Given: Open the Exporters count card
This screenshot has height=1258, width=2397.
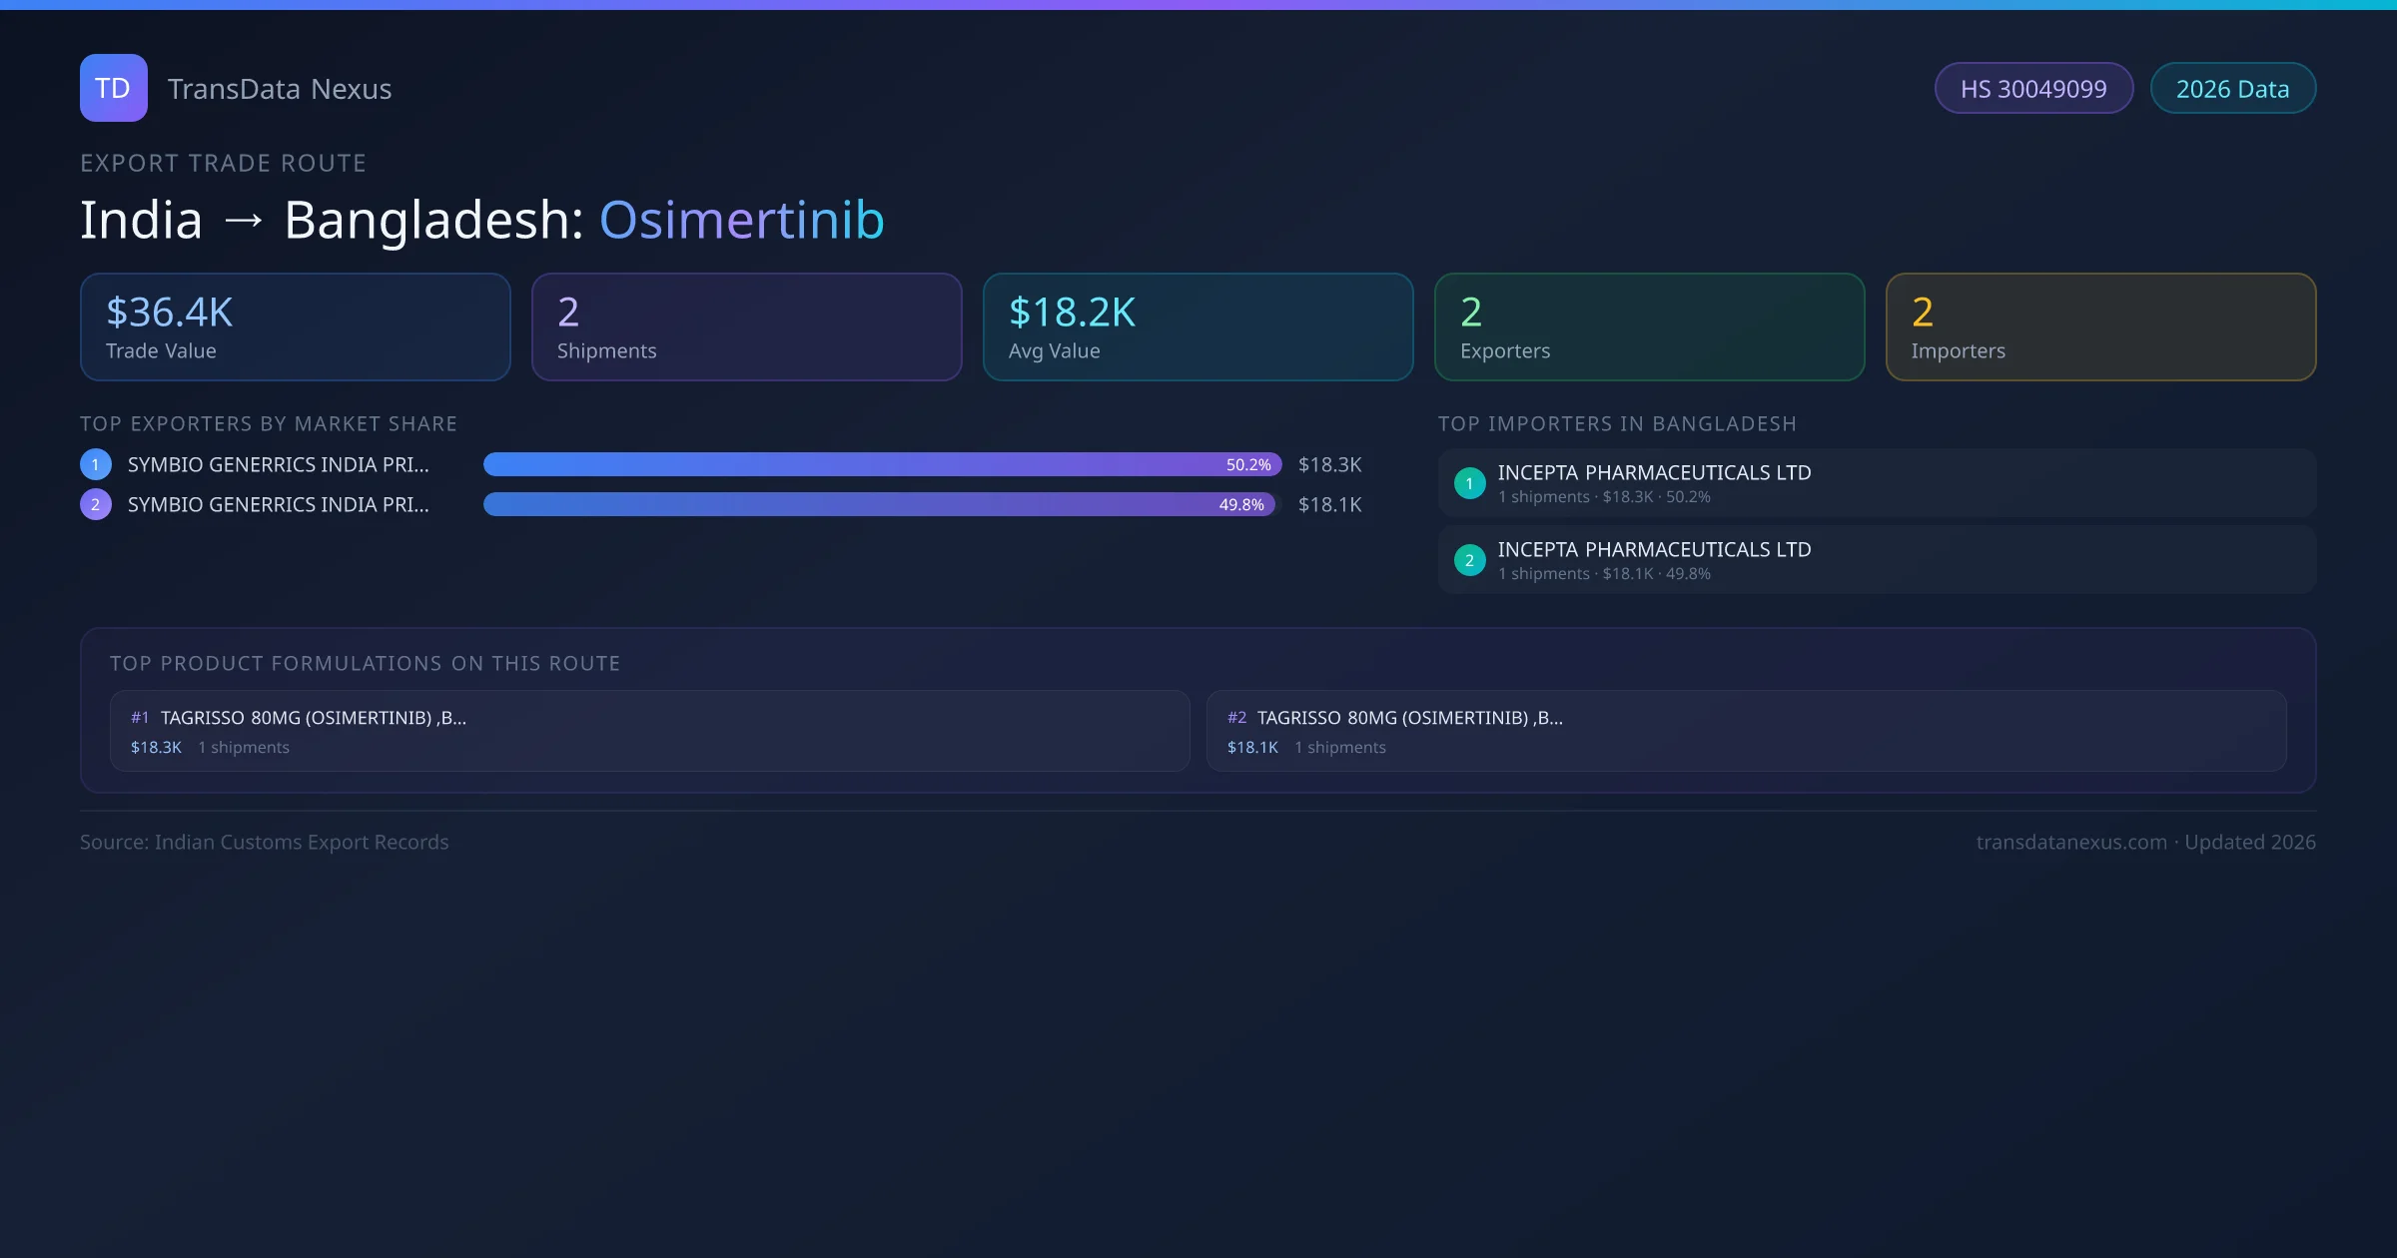Looking at the screenshot, I should pyautogui.click(x=1649, y=327).
